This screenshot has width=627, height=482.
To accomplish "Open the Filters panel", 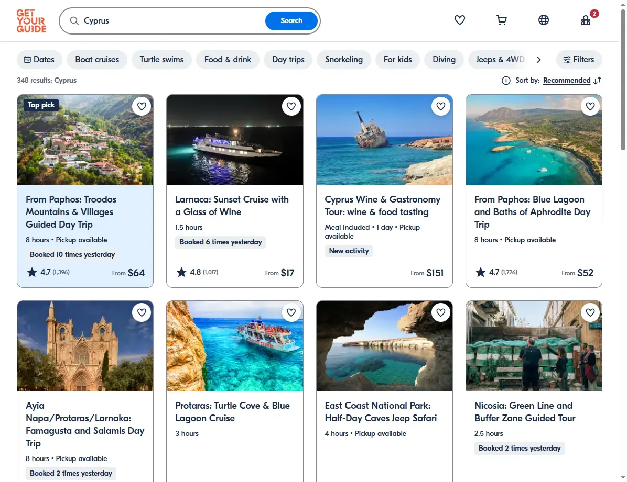I will click(x=579, y=60).
